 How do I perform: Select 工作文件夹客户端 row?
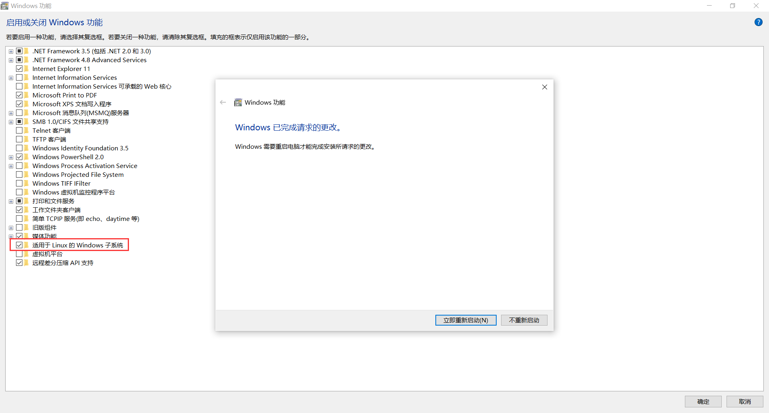click(x=56, y=210)
